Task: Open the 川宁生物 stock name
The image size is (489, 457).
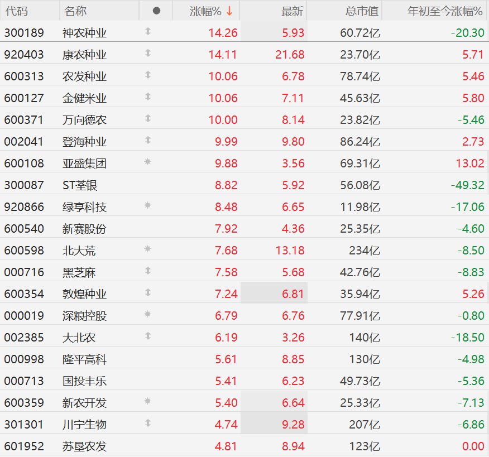Action: click(x=84, y=425)
